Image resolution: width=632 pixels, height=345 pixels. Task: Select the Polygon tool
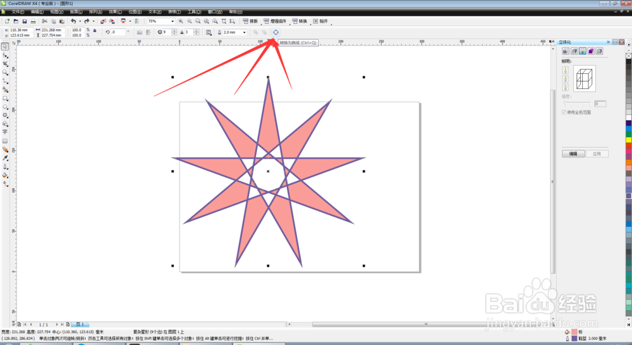pos(5,115)
